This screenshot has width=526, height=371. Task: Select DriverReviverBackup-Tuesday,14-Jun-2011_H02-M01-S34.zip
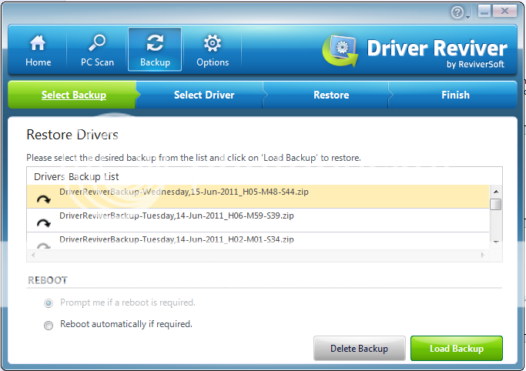point(258,241)
